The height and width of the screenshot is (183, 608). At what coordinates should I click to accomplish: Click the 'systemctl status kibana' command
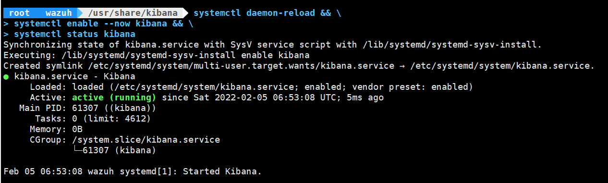pos(74,35)
